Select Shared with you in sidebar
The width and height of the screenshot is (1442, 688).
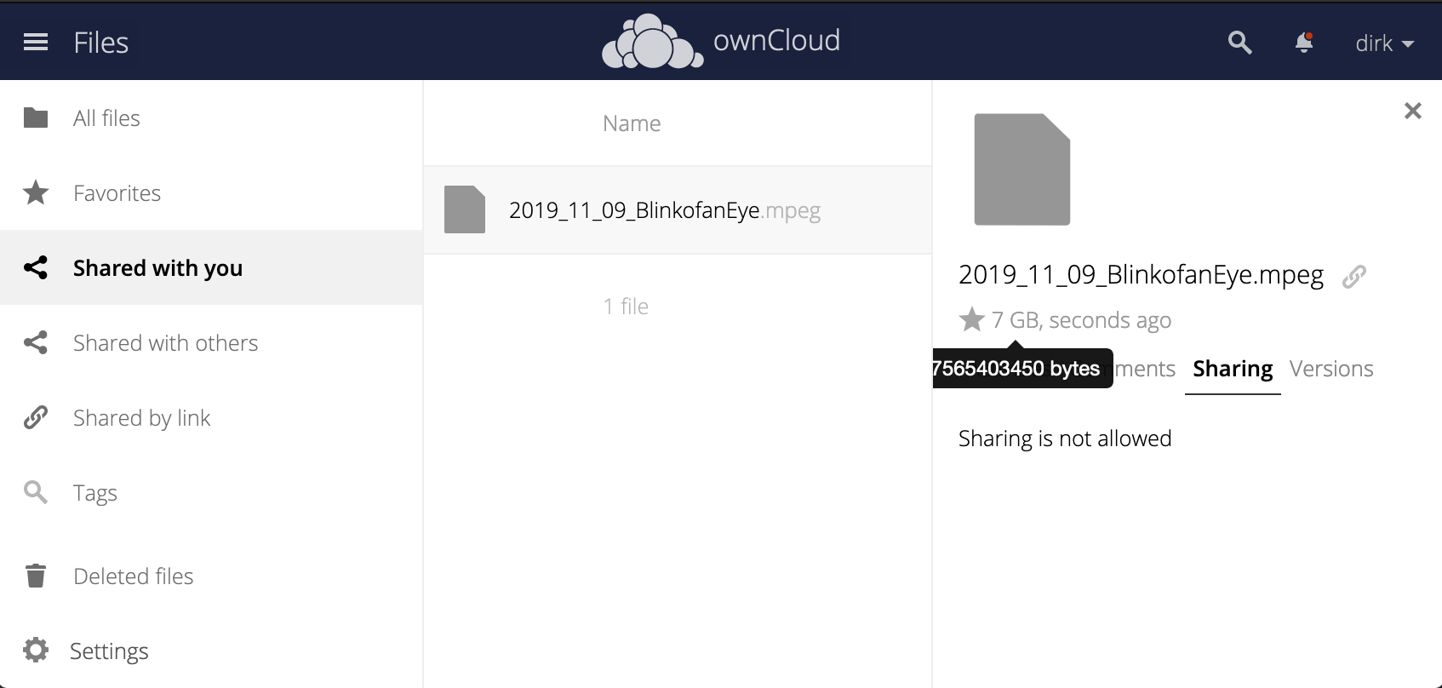[x=211, y=267]
